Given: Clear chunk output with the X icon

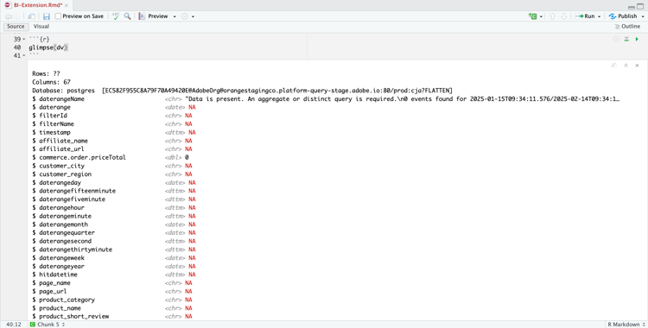Looking at the screenshot, I should click(x=637, y=66).
